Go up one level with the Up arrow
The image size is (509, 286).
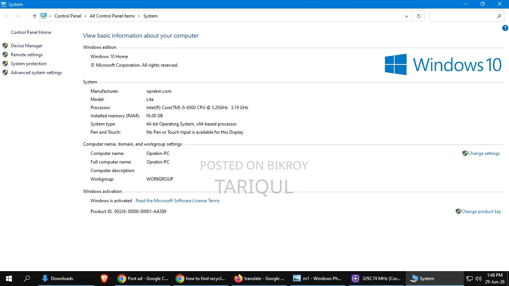35,16
